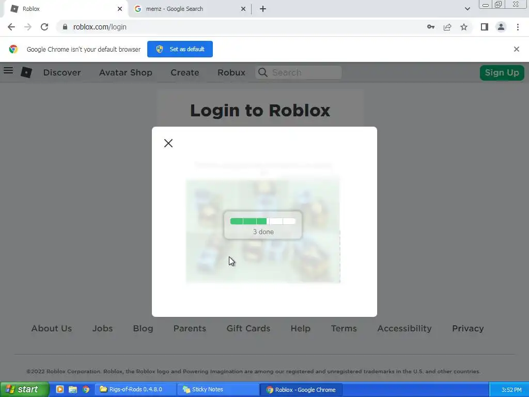
Task: Switch to Sticky Notes taskbar window
Action: [x=218, y=390]
